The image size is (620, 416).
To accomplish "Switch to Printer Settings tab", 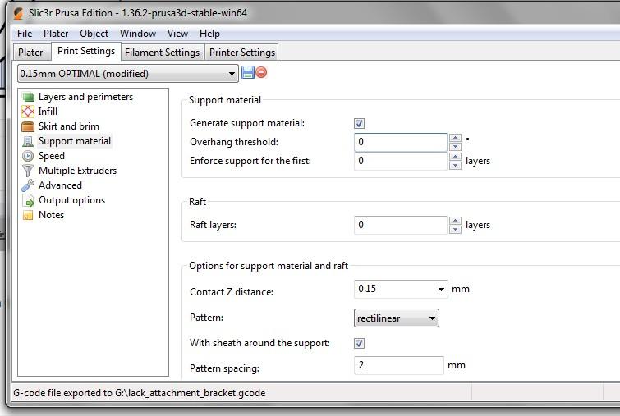I will [x=242, y=53].
